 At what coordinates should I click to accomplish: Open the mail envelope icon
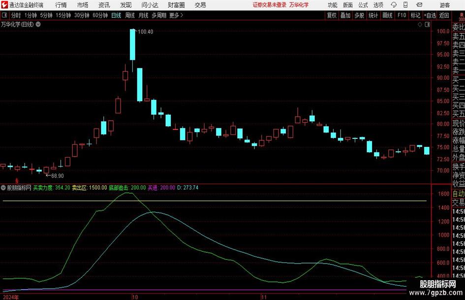419,5
